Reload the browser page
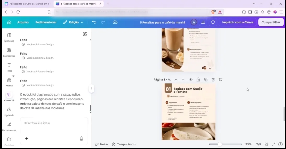 18,12
